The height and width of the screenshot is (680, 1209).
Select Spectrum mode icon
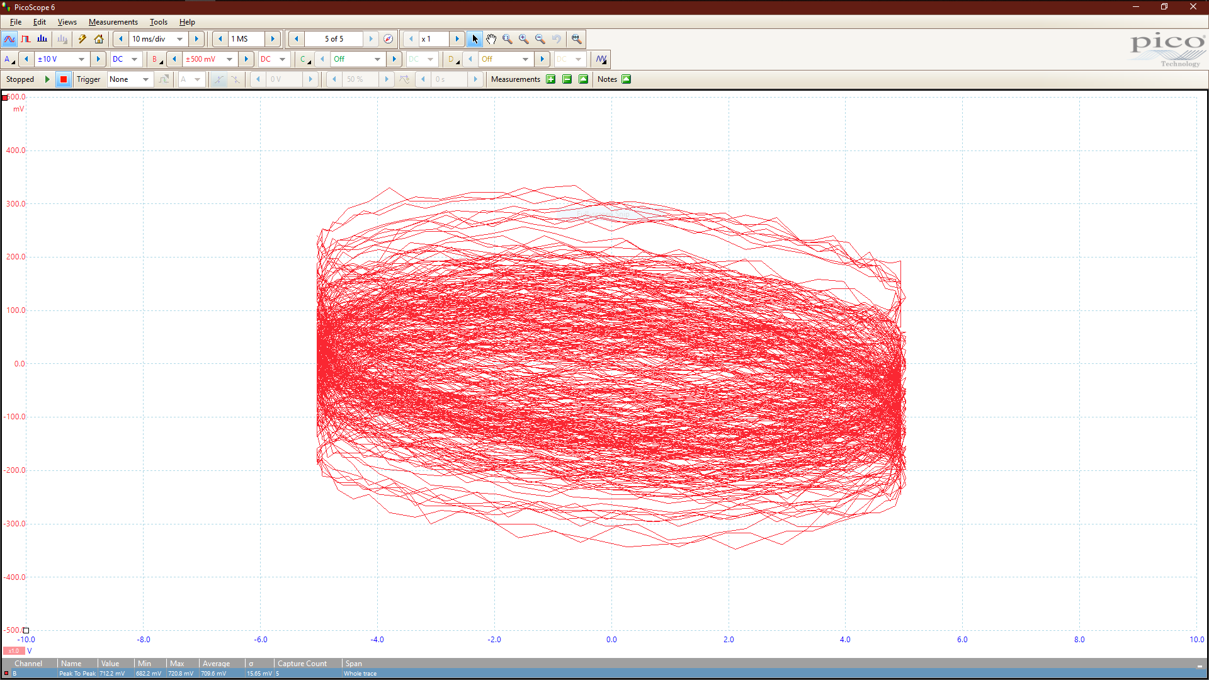coord(42,39)
